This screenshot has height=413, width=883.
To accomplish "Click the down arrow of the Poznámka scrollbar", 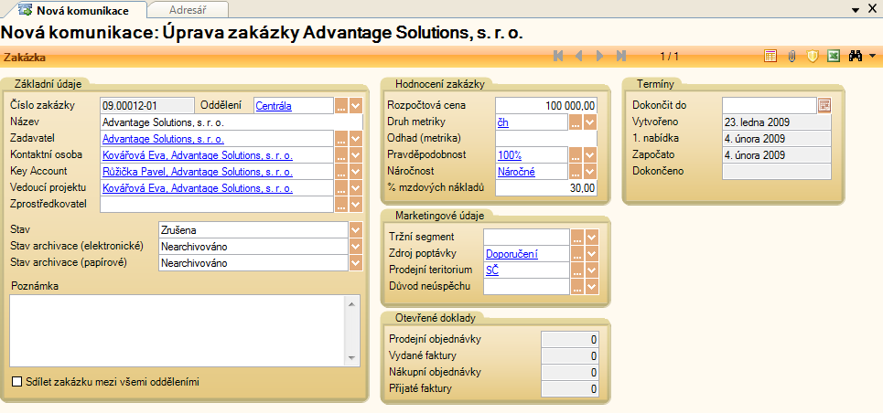I will [x=350, y=360].
